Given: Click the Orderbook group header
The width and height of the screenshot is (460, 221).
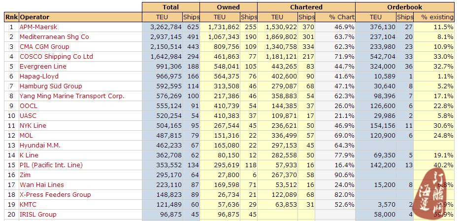Looking at the screenshot, I should click(x=404, y=7).
